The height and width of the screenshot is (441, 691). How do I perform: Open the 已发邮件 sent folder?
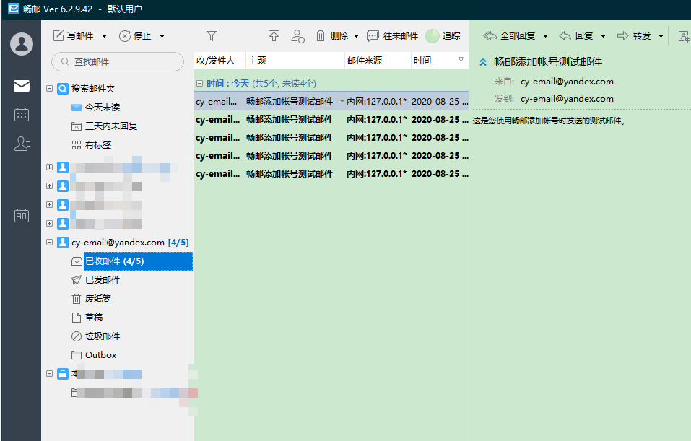(x=103, y=280)
